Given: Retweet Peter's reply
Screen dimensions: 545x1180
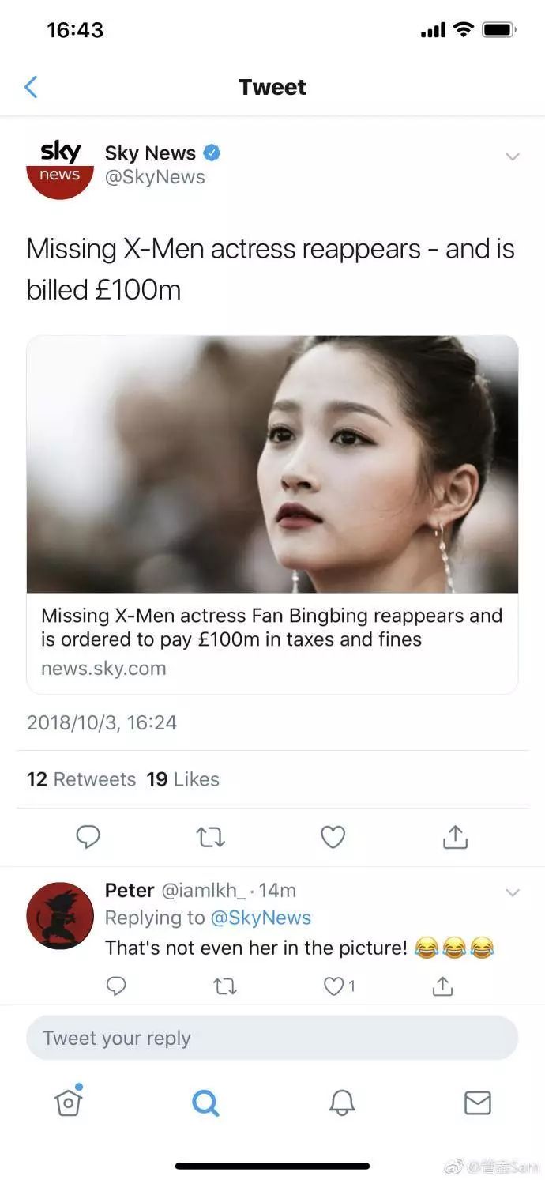Looking at the screenshot, I should click(224, 986).
